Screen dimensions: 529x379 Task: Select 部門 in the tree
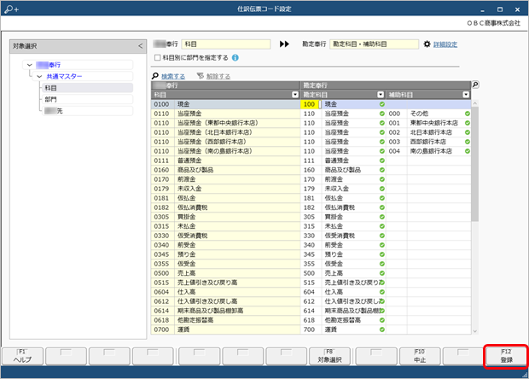[x=87, y=100]
